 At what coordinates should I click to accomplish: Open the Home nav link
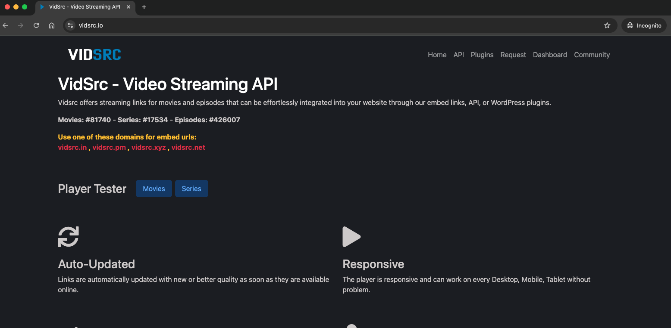tap(437, 55)
